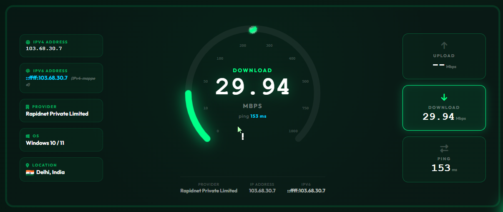Image resolution: width=503 pixels, height=212 pixels.
Task: Click the -- placeholder in UPLOAD card
Action: coord(438,65)
